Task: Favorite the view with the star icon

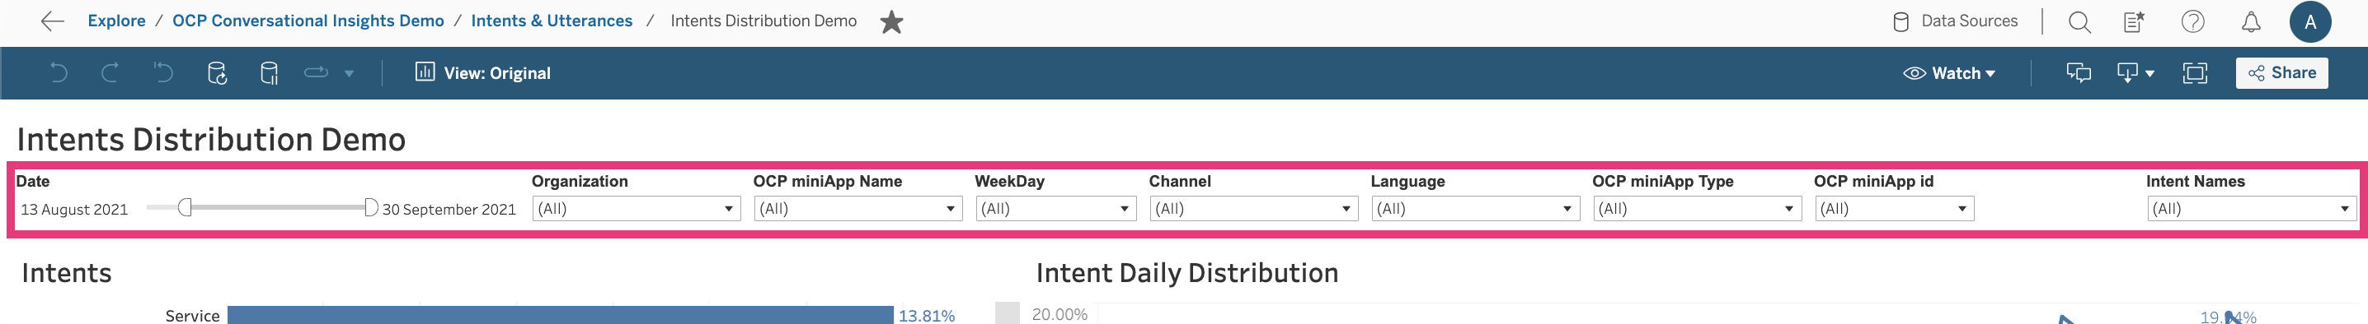Action: [890, 21]
